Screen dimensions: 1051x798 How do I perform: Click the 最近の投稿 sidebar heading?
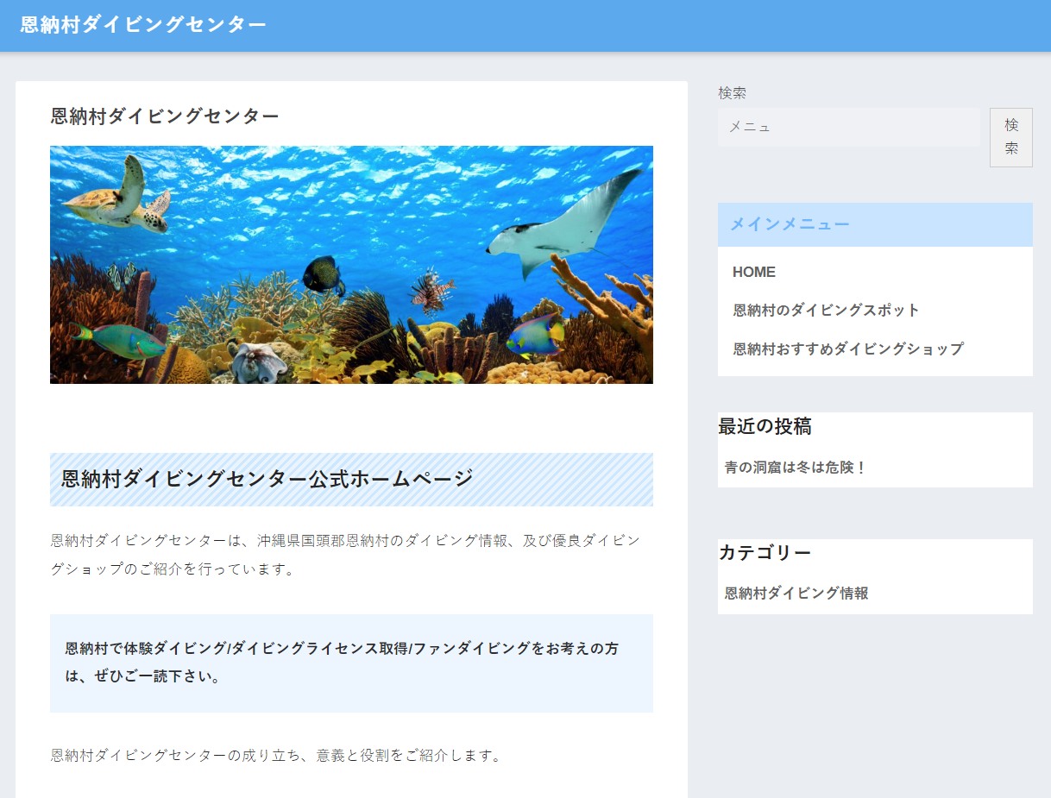[x=765, y=426]
